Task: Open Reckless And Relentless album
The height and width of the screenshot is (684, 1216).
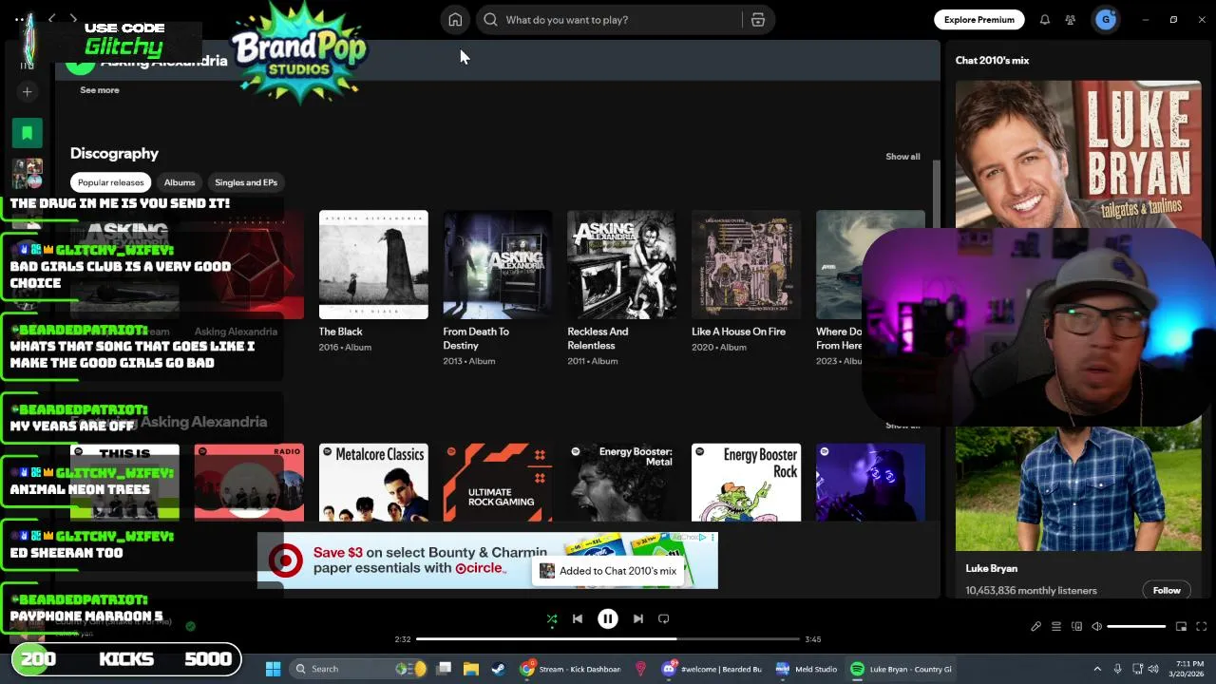Action: pyautogui.click(x=621, y=265)
